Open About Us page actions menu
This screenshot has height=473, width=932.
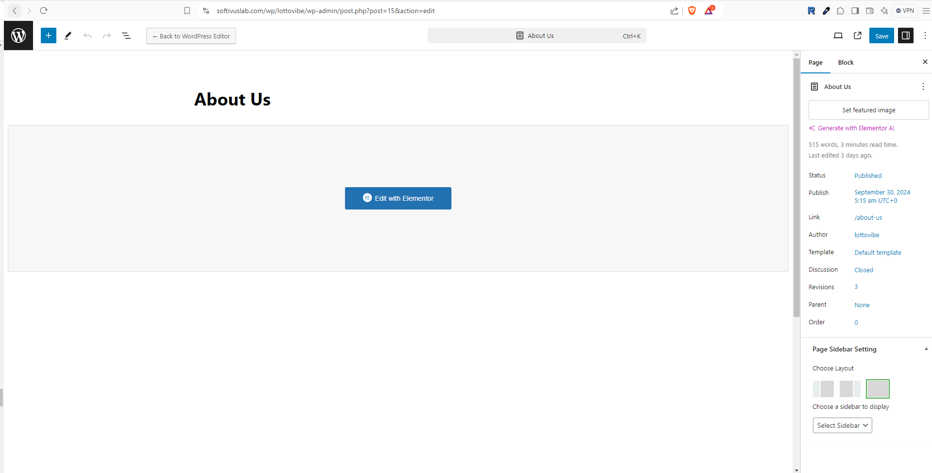[x=923, y=87]
